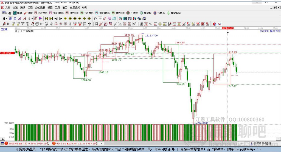Open the T数字表 tool
Viewport: 281px width, 152px height.
[x=118, y=13]
